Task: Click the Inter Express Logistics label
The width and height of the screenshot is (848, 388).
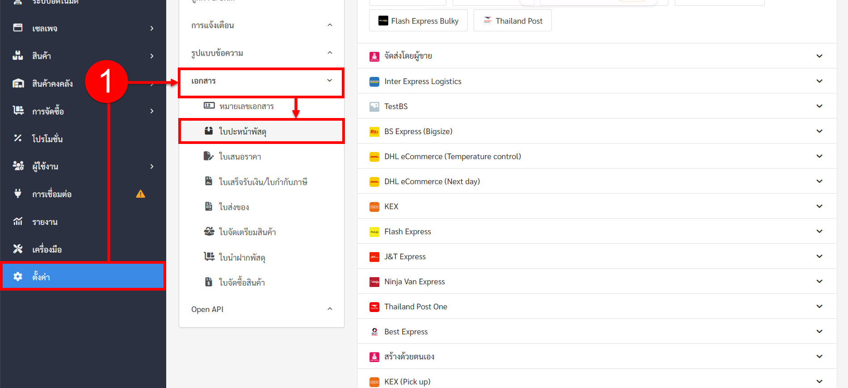Action: tap(423, 81)
